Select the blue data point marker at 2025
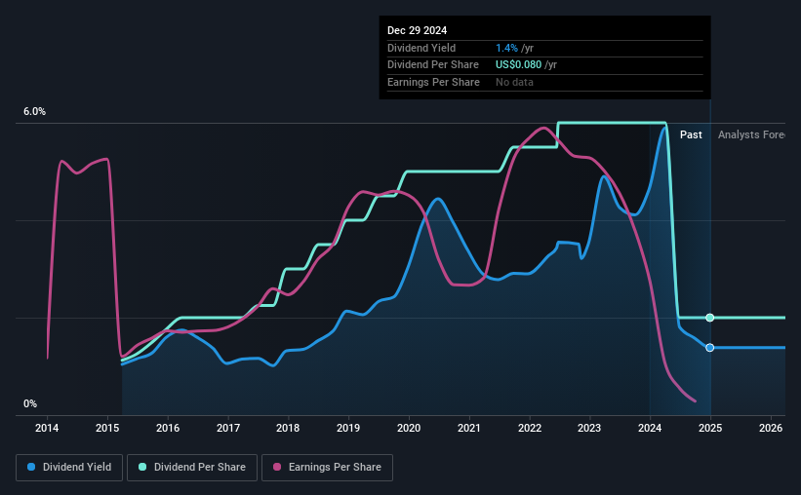The height and width of the screenshot is (495, 801). click(709, 348)
